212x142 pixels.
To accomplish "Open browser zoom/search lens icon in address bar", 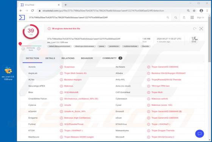I will [188, 11].
